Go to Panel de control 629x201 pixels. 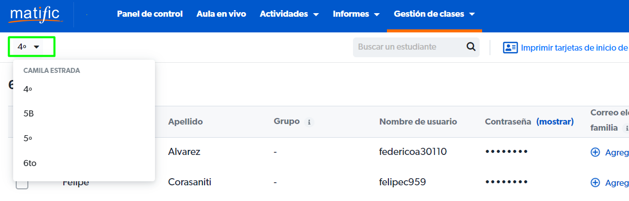pos(149,14)
